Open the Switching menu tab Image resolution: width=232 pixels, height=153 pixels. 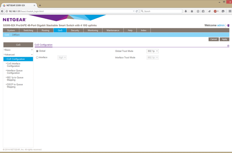(28, 31)
